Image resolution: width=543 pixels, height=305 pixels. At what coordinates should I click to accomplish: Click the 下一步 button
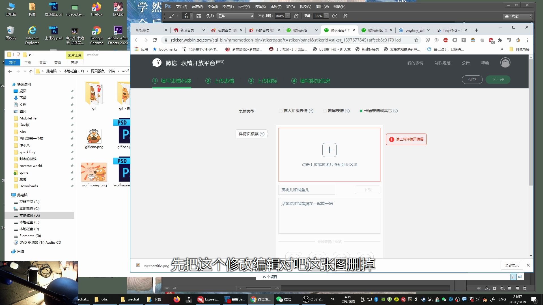coord(498,80)
